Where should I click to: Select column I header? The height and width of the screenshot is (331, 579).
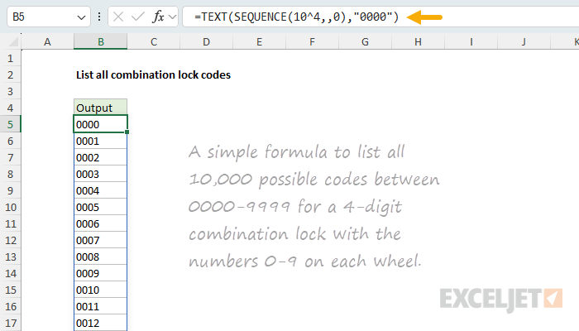471,41
